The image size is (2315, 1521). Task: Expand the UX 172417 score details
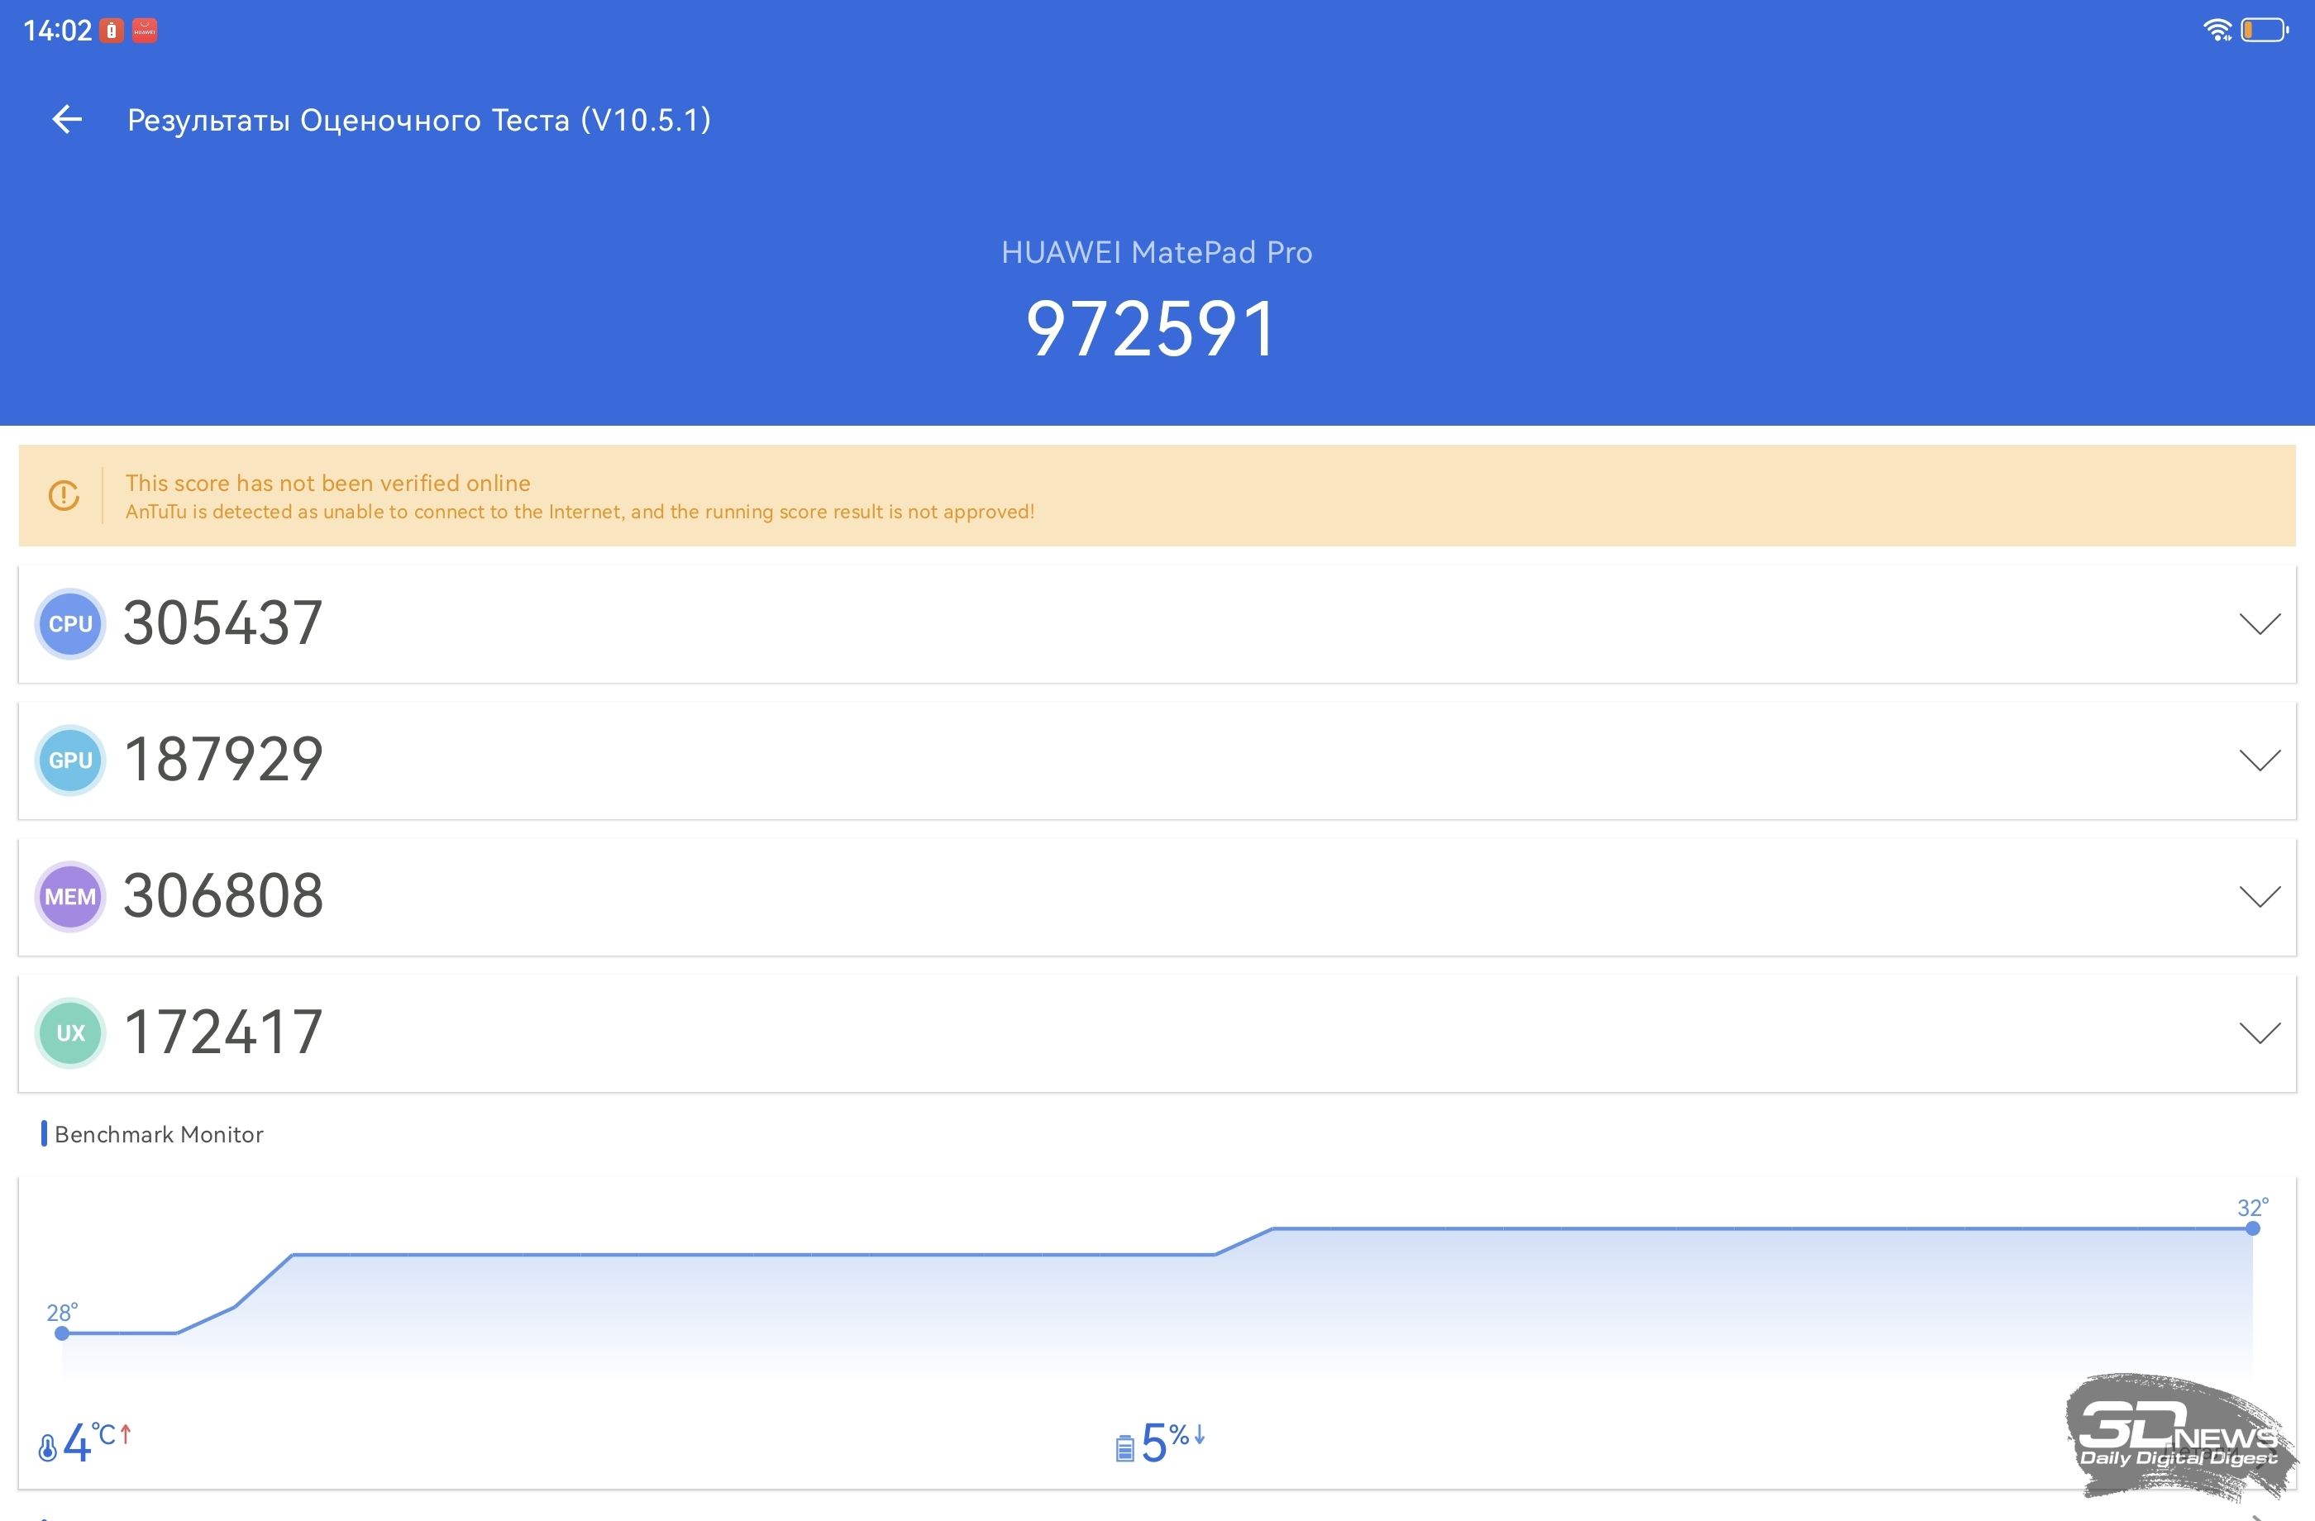[2260, 1032]
